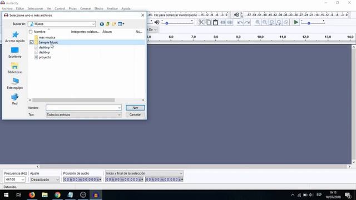Click the Zoom In magnifier icon
Image resolution: width=356 pixels, height=200 pixels.
258,22
